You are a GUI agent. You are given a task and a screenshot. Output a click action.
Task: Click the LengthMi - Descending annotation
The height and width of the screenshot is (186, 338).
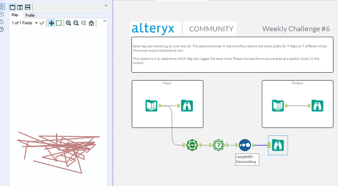click(x=247, y=159)
